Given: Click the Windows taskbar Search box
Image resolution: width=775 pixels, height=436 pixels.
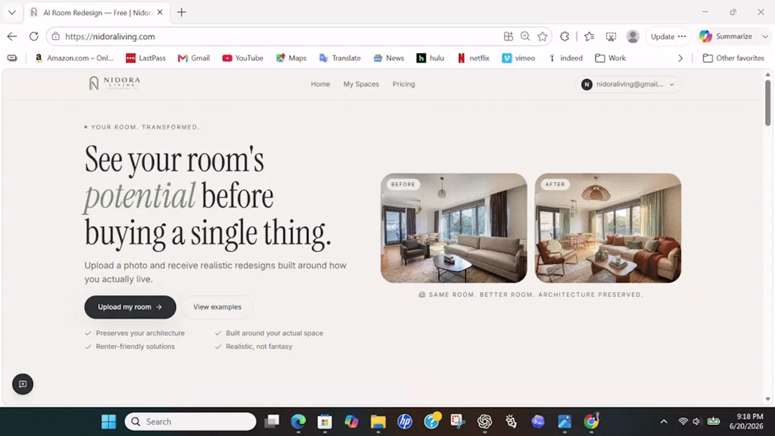Looking at the screenshot, I should click(190, 421).
